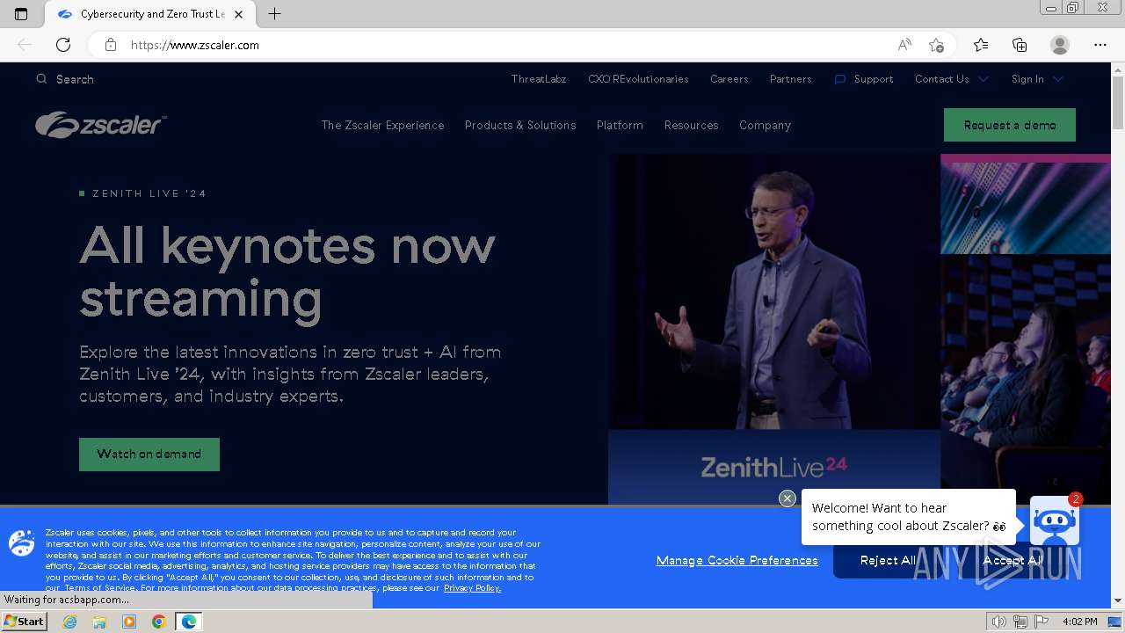Image resolution: width=1125 pixels, height=633 pixels.
Task: Dismiss the chatbot welcome bubble
Action: 787,498
